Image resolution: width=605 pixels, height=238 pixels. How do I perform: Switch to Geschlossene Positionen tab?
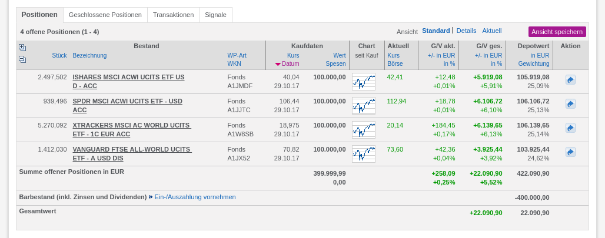105,15
